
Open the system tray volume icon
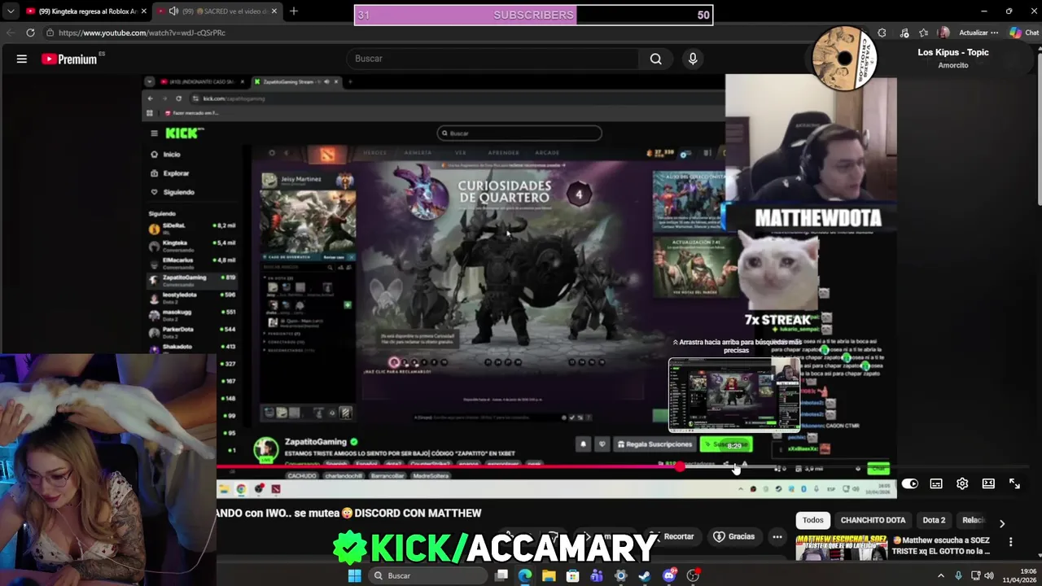[989, 575]
